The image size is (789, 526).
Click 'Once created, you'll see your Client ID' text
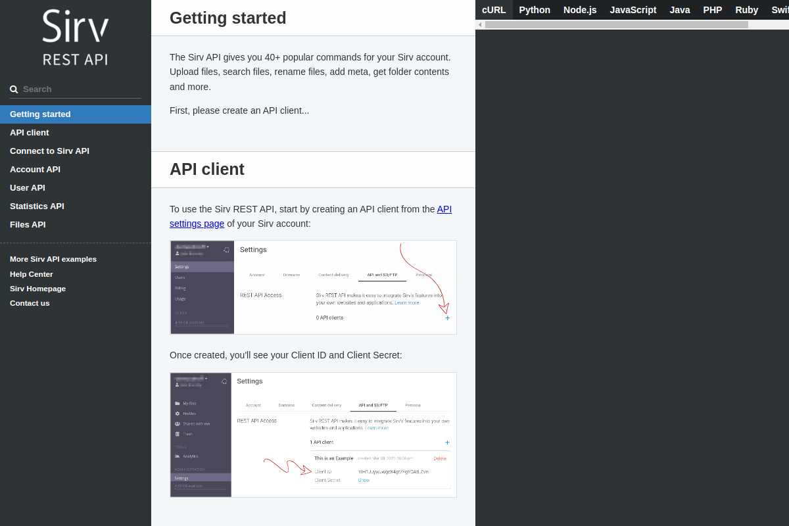click(x=286, y=355)
